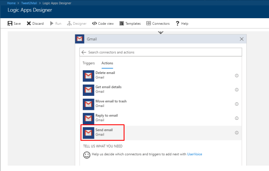The height and width of the screenshot is (171, 269).
Task: Click the Help question mark icon
Action: (x=178, y=24)
